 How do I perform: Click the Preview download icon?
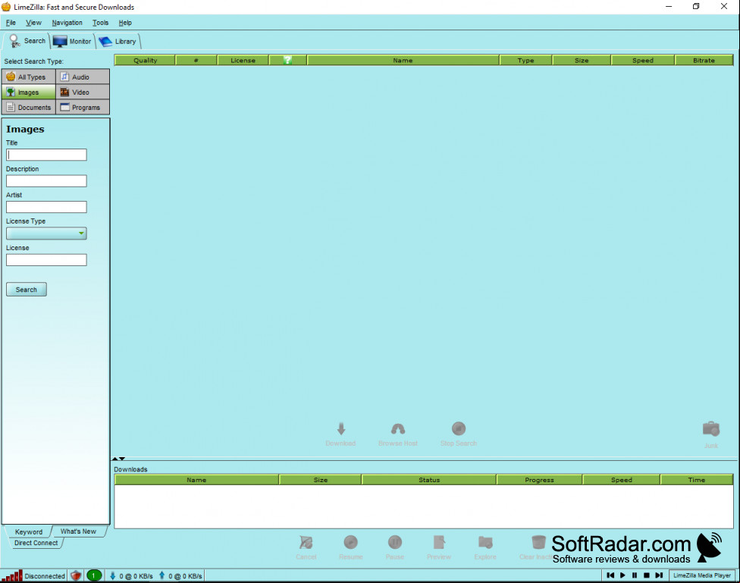439,542
